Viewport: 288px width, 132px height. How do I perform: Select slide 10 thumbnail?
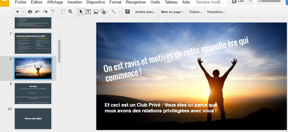coord(33,118)
